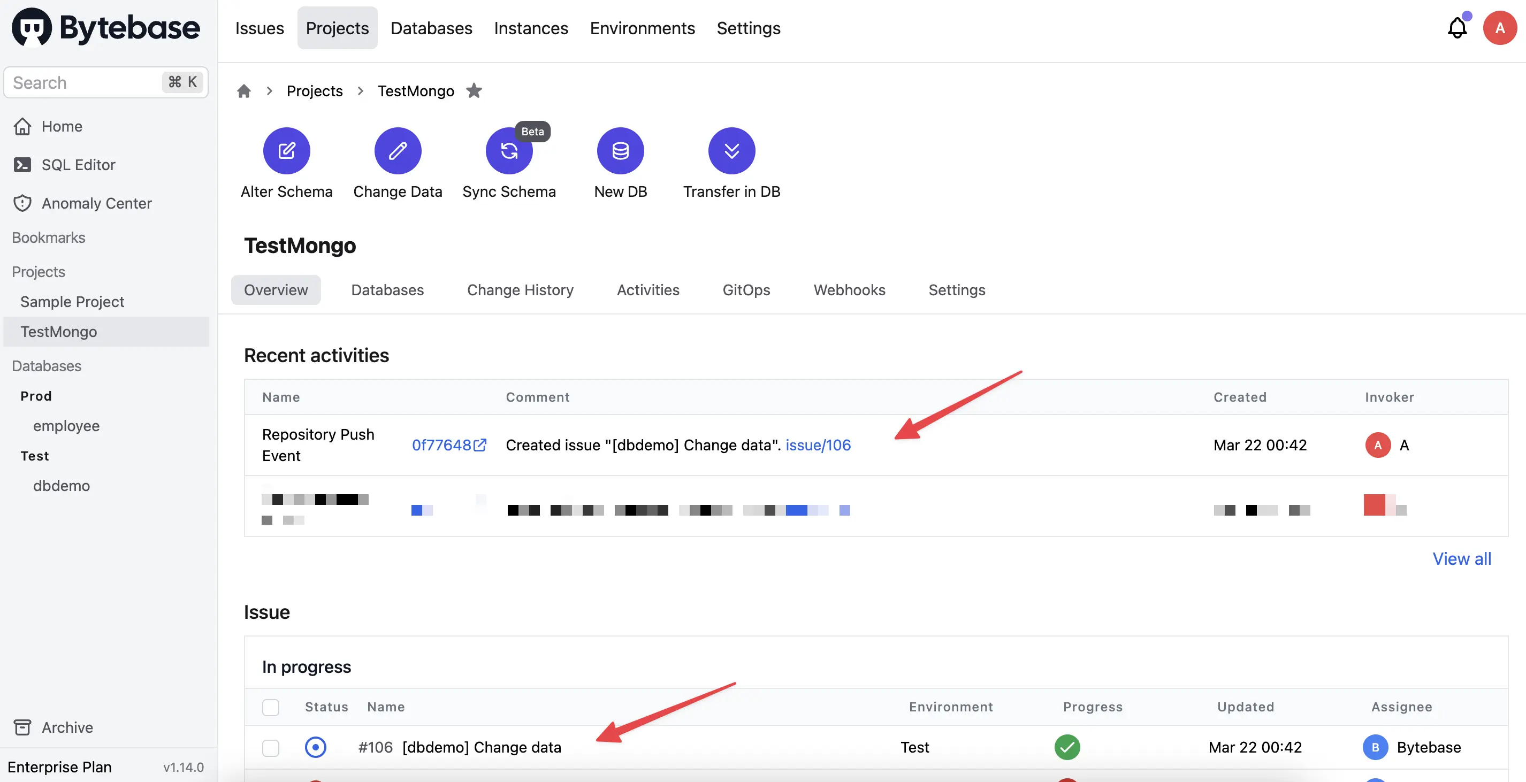Click the SQL Editor sidebar label
Viewport: 1526px width, 782px height.
pos(79,165)
